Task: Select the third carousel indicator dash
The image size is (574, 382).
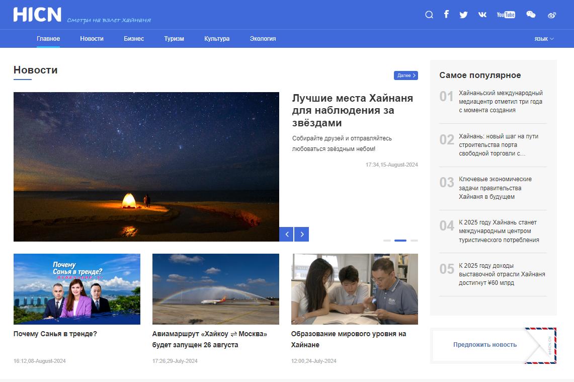Action: coord(414,241)
